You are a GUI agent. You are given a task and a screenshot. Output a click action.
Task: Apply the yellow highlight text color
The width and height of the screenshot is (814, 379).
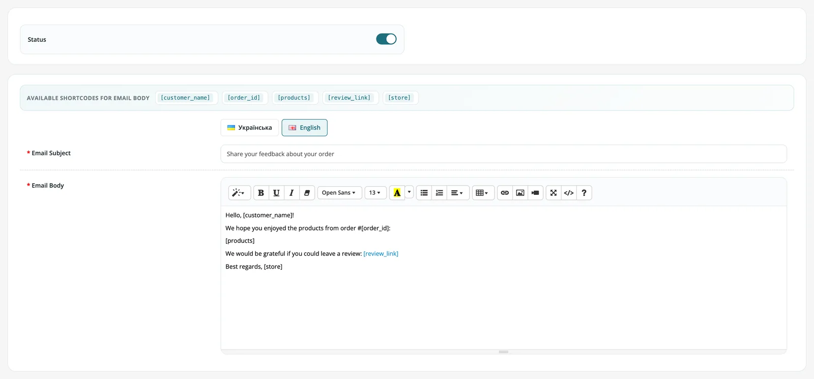click(x=397, y=193)
